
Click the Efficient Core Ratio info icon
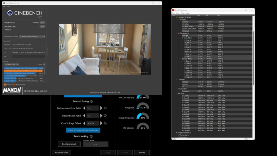tap(105, 116)
